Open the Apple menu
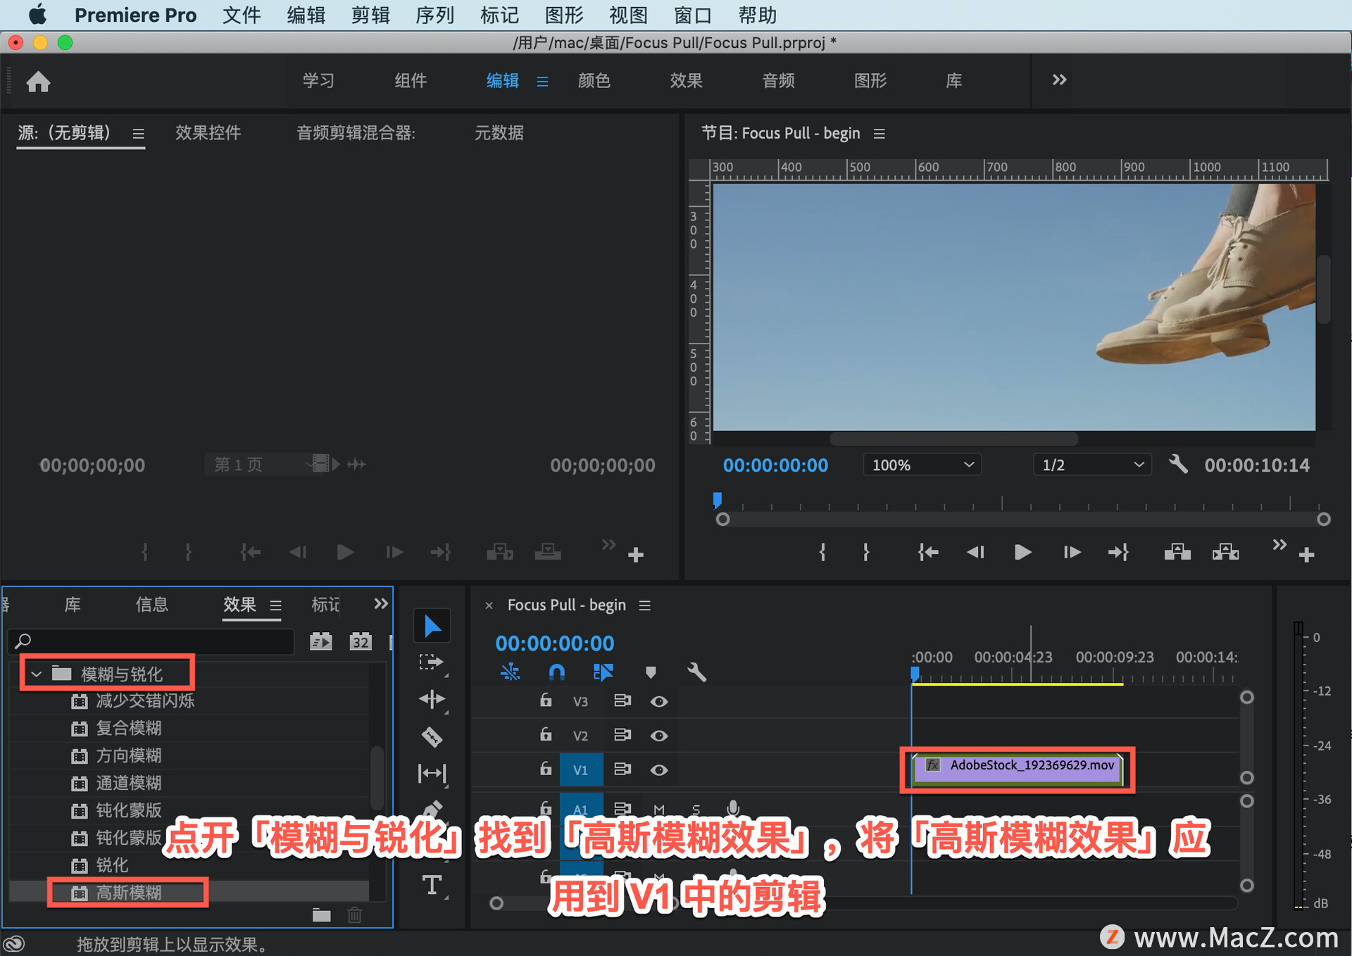This screenshot has height=956, width=1352. 37,15
